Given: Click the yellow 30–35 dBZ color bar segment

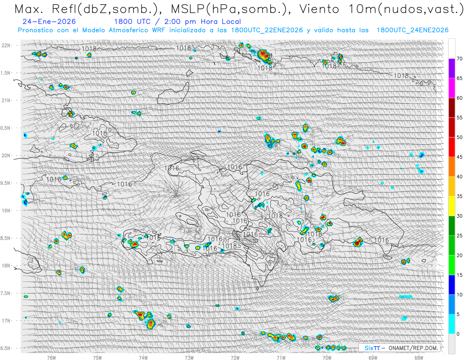Looking at the screenshot, I should (452, 206).
